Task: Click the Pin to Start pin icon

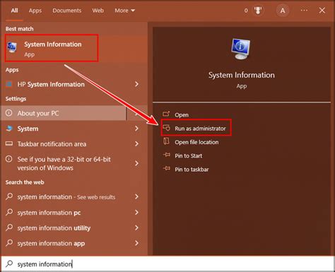Action: coord(166,155)
